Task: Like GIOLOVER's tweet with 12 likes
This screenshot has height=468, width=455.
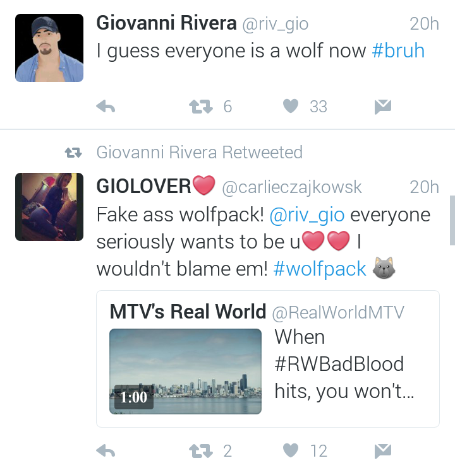Action: click(x=291, y=450)
